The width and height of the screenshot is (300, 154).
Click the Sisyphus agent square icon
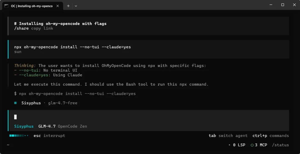coord(16,103)
